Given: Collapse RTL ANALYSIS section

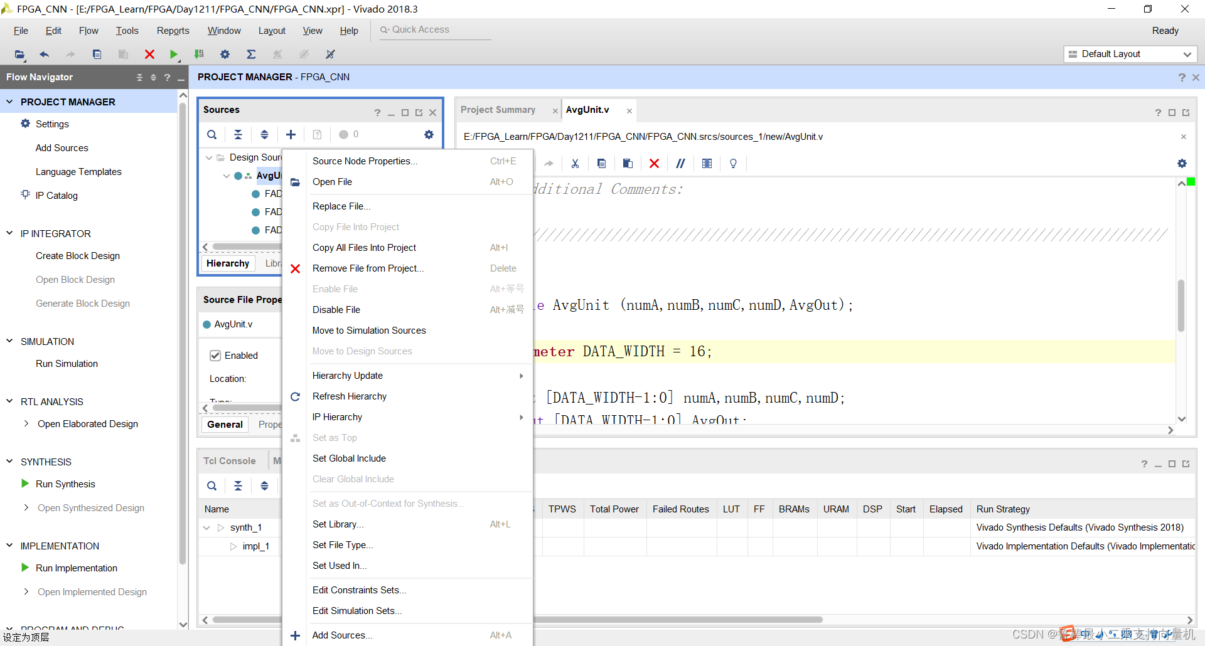Looking at the screenshot, I should click(9, 401).
